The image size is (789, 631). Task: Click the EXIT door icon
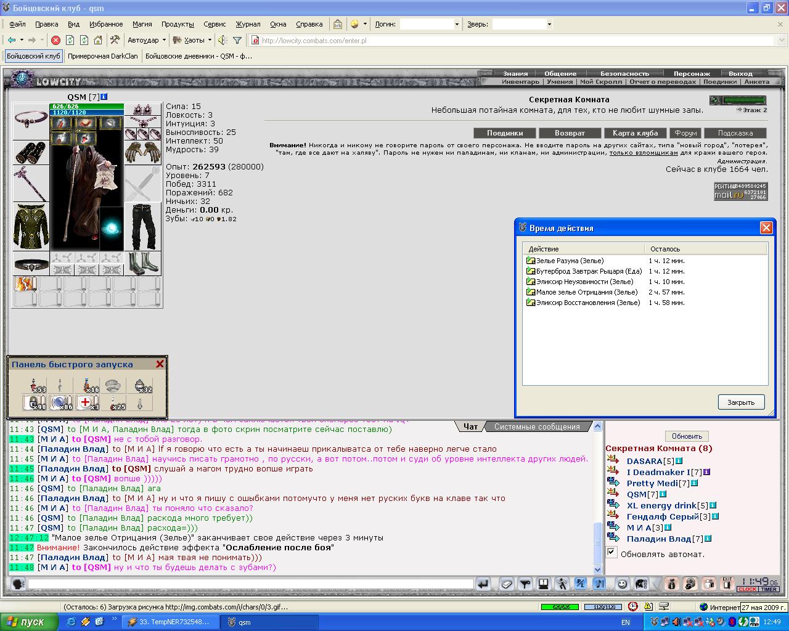point(727,583)
